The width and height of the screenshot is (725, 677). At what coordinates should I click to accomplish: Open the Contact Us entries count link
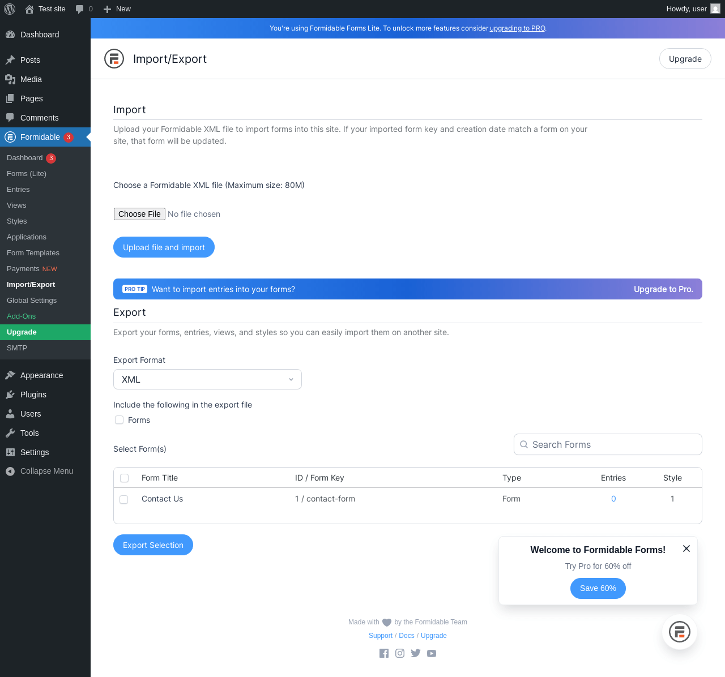[x=613, y=499]
